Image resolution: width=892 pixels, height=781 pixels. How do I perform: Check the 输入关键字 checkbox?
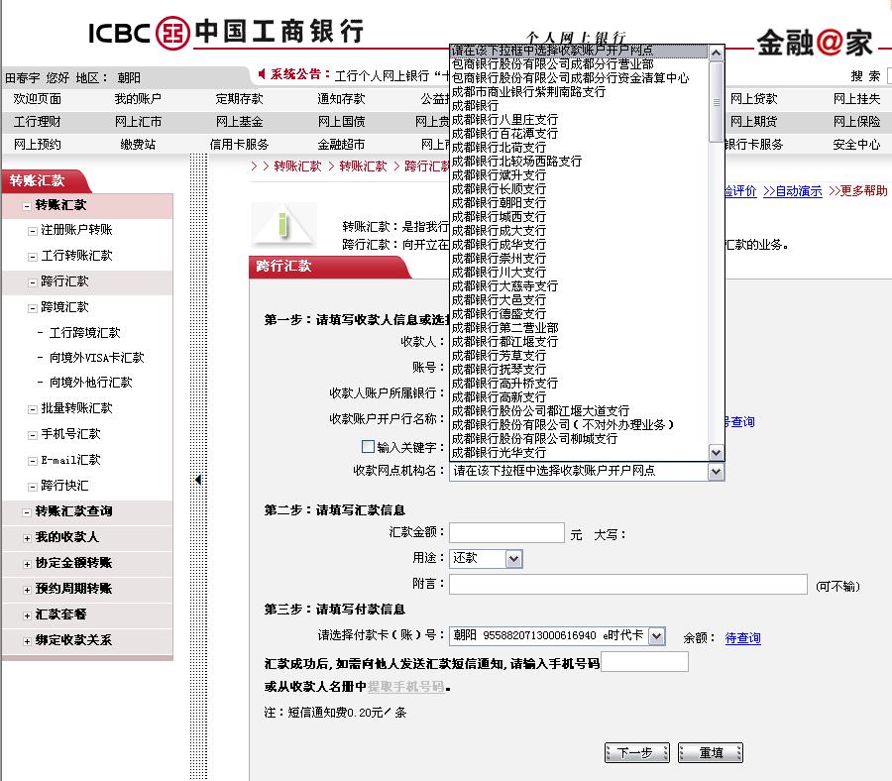point(368,447)
